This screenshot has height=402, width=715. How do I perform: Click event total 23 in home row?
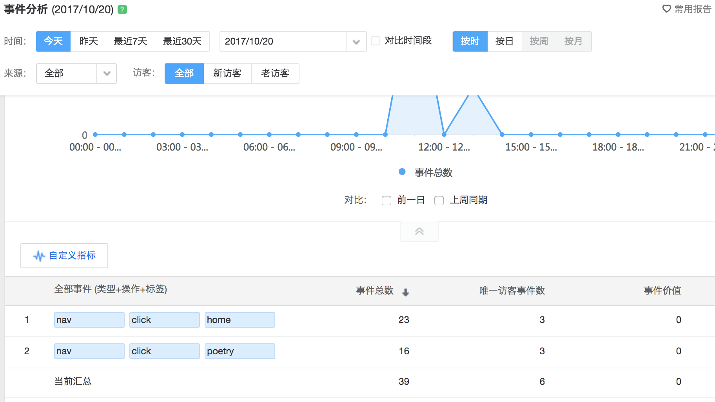pyautogui.click(x=404, y=320)
